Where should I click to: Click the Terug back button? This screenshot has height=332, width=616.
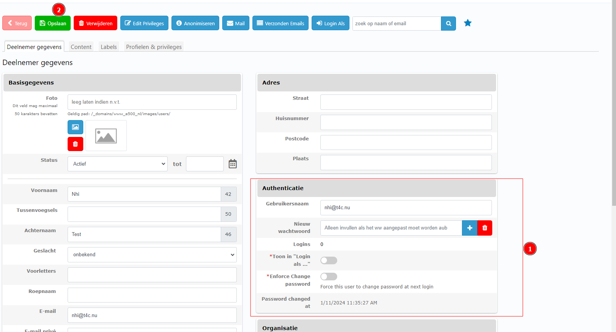pyautogui.click(x=17, y=23)
